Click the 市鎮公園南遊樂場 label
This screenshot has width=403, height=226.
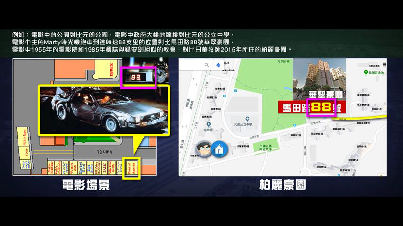point(265,148)
